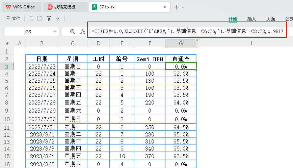Click the 星期五 cell in row 15
Image resolution: width=293 pixels, height=168 pixels.
(73, 156)
